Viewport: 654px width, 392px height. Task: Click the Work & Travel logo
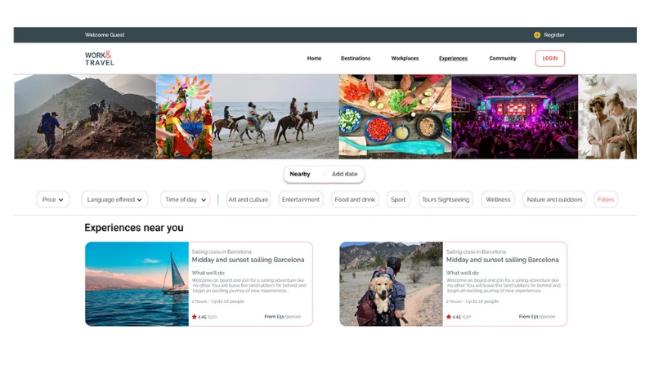(98, 59)
